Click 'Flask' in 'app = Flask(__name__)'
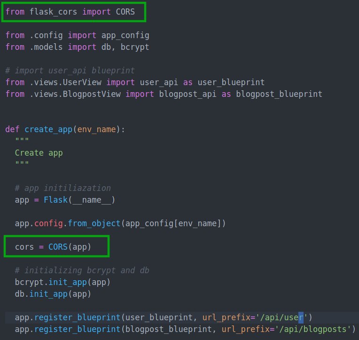The width and height of the screenshot is (359, 340). click(55, 200)
